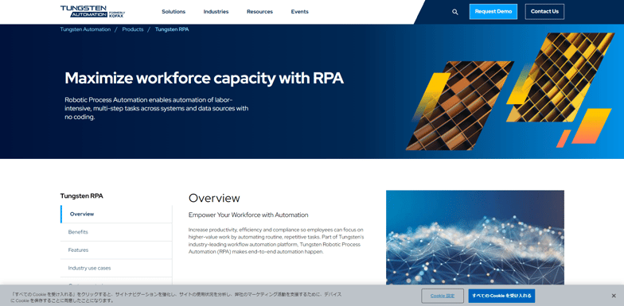Click the Contact Us button
The width and height of the screenshot is (624, 306).
(x=544, y=11)
